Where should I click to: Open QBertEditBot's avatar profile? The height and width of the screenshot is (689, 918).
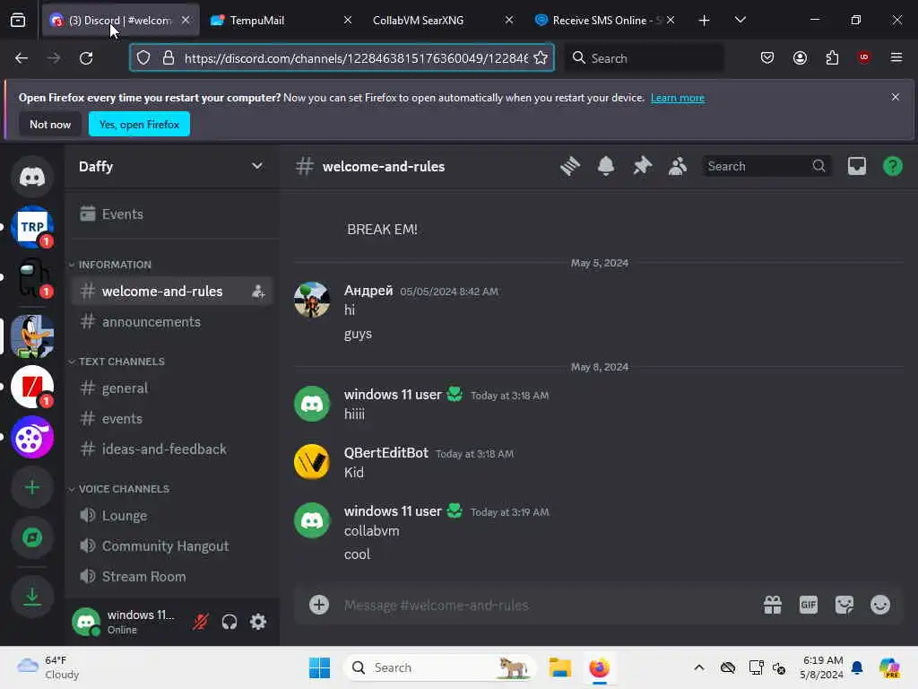(x=311, y=462)
